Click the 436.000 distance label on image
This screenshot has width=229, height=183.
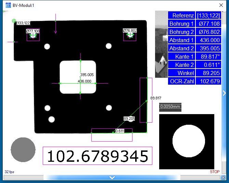click(85, 81)
